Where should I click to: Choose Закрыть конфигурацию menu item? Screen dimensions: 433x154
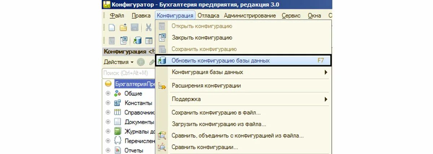(x=244, y=37)
